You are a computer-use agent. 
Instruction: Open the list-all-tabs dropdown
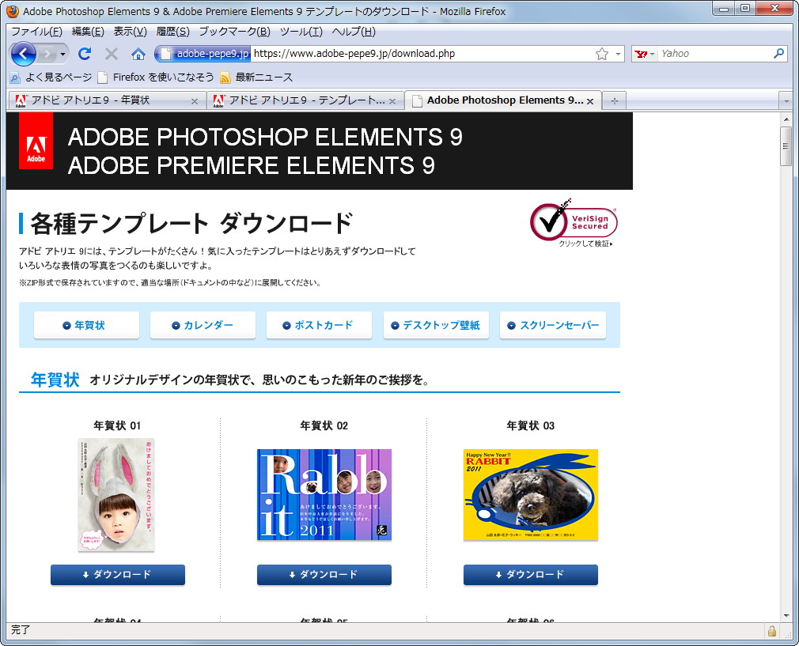(x=787, y=100)
